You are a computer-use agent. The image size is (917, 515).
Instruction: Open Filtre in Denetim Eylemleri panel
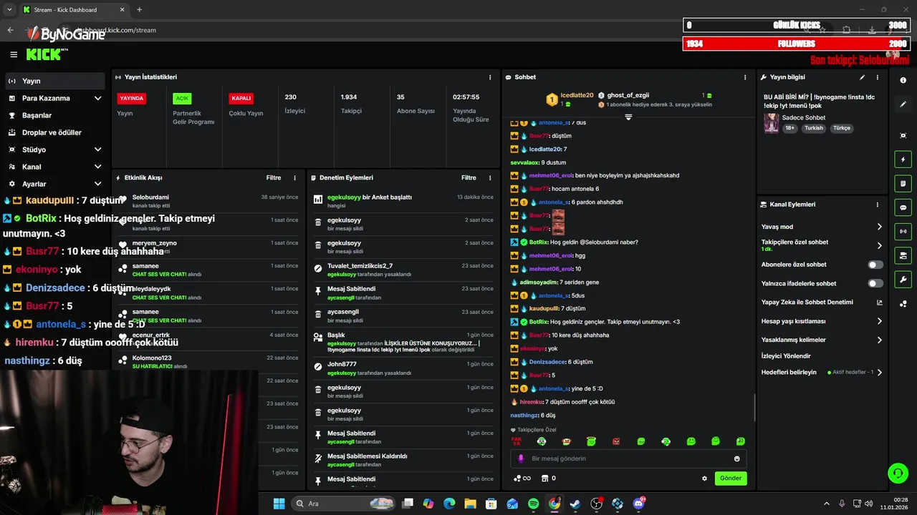(469, 177)
